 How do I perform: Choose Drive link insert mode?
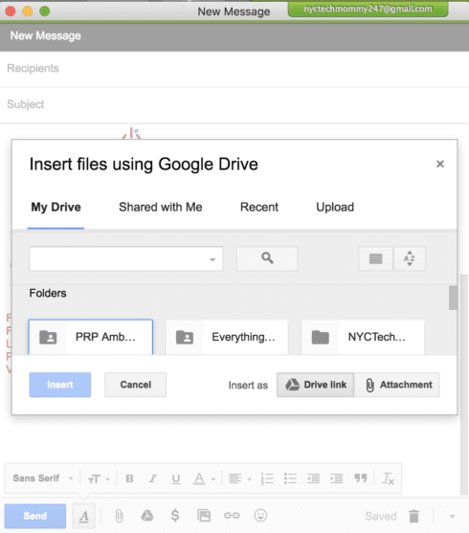tap(315, 385)
